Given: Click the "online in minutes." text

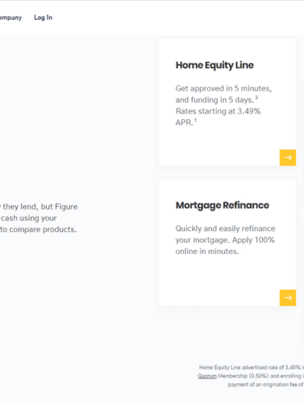Looking at the screenshot, I should point(207,252).
